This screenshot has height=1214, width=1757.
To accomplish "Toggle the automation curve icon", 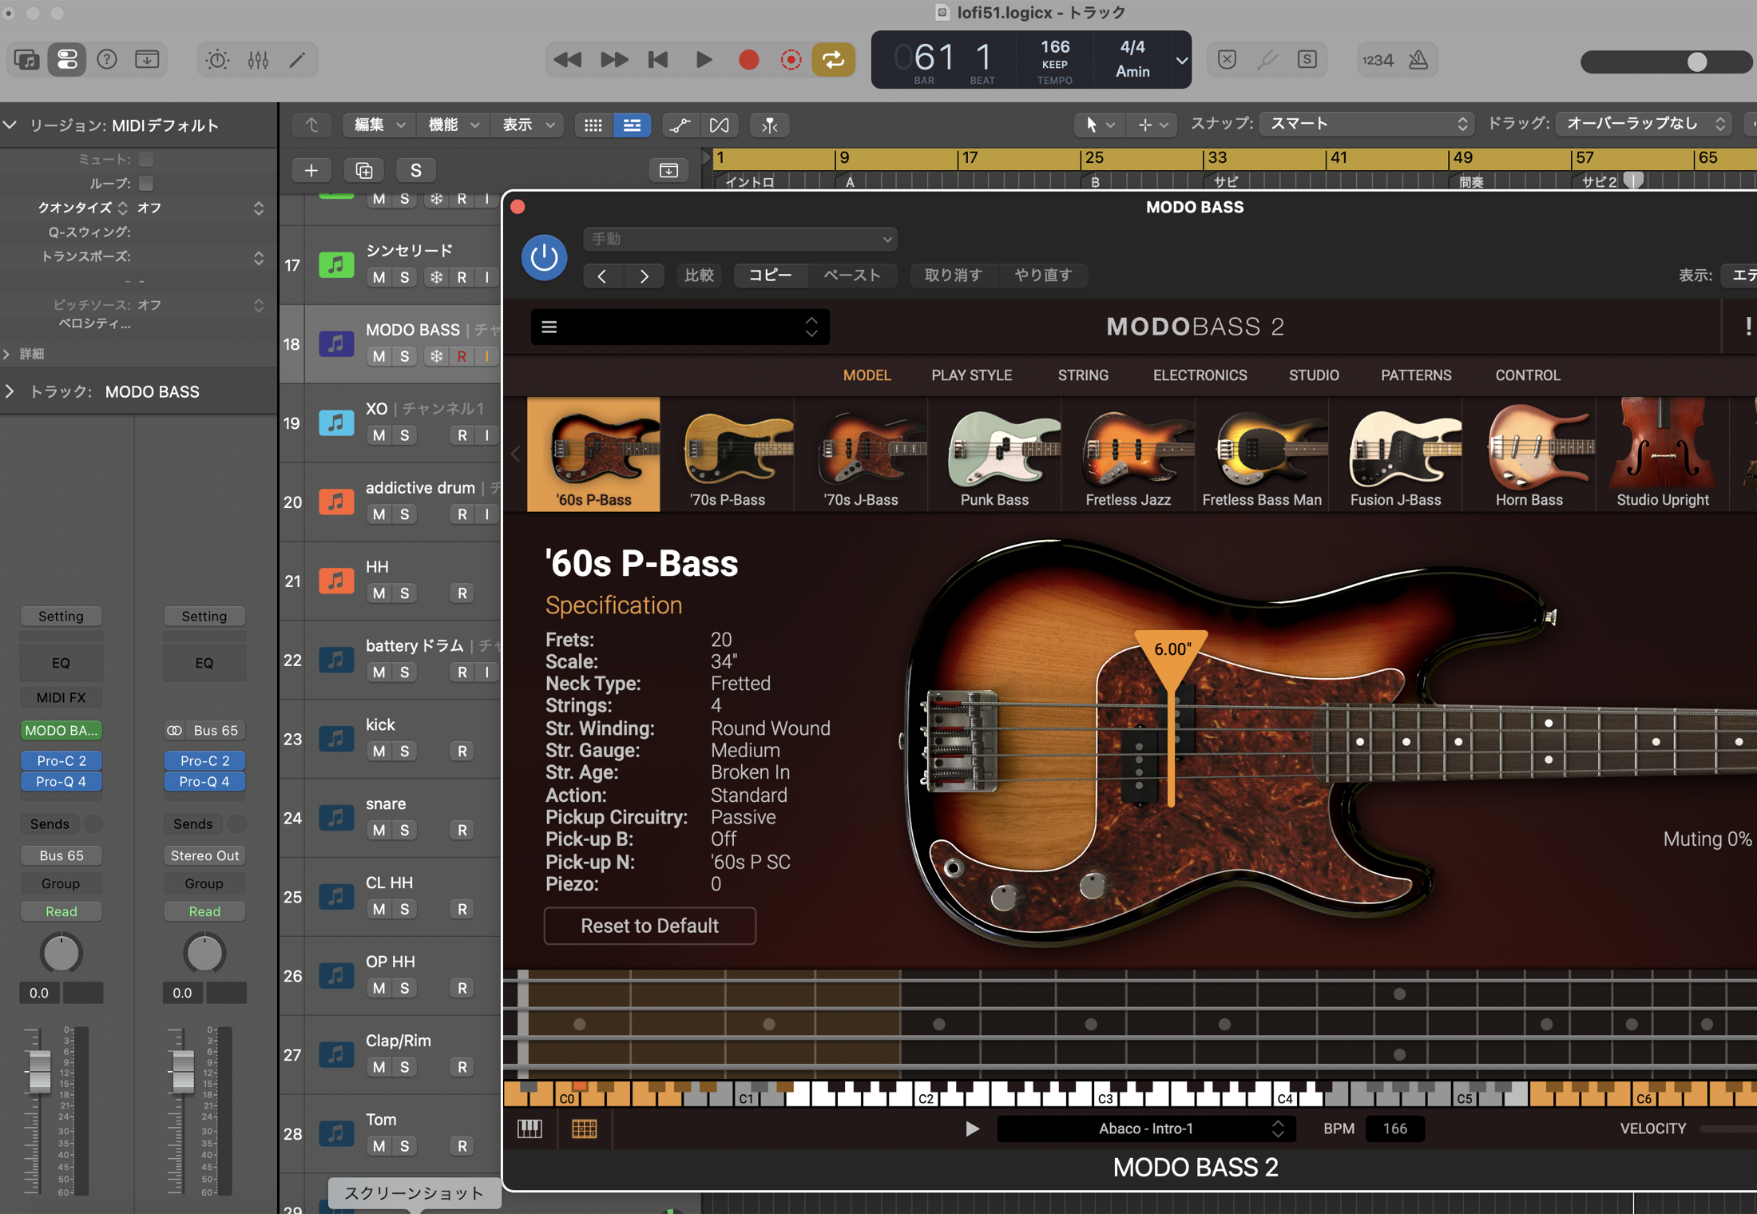I will 680,125.
